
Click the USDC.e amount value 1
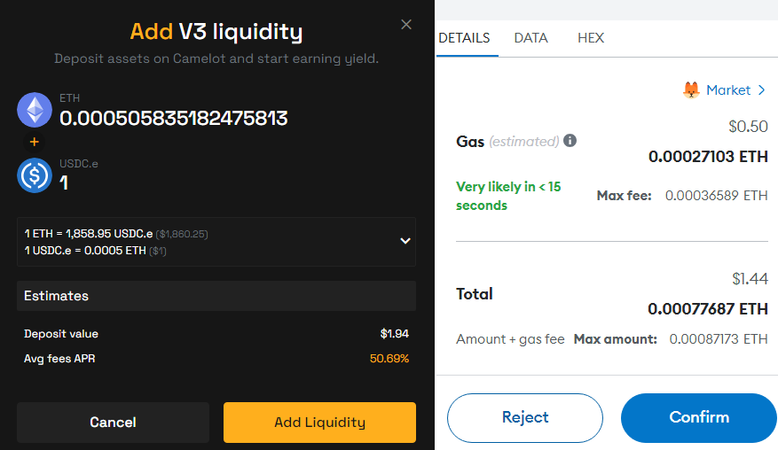coord(64,183)
